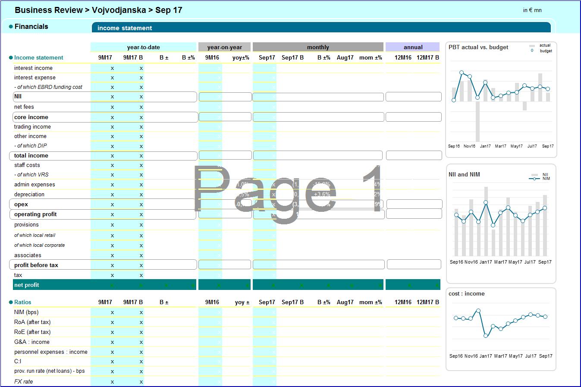Select the 'FX rate' row label
The height and width of the screenshot is (387, 581).
pyautogui.click(x=23, y=381)
